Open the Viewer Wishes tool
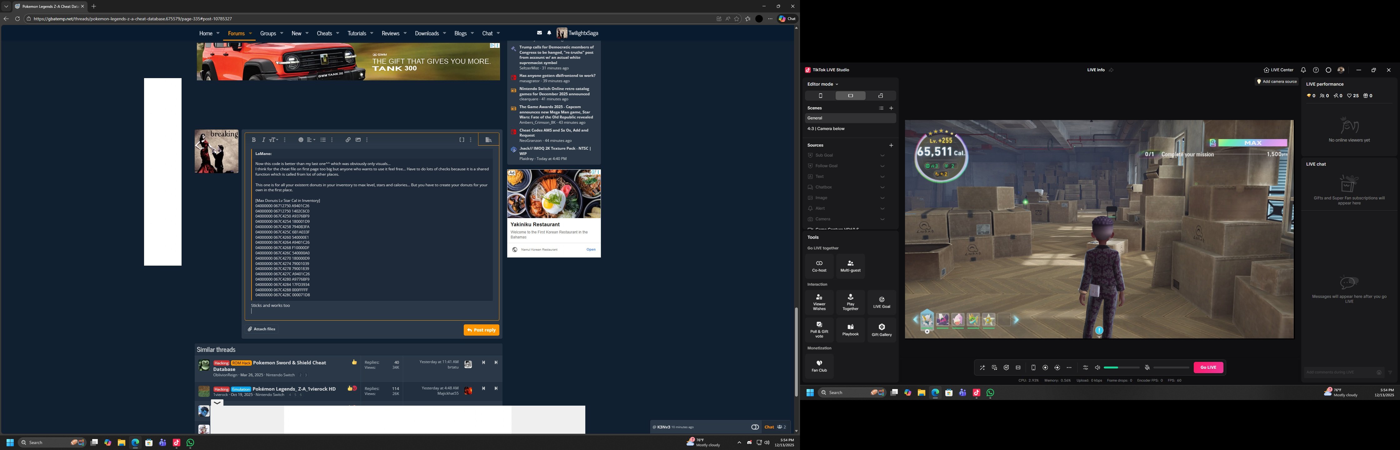 pos(819,303)
